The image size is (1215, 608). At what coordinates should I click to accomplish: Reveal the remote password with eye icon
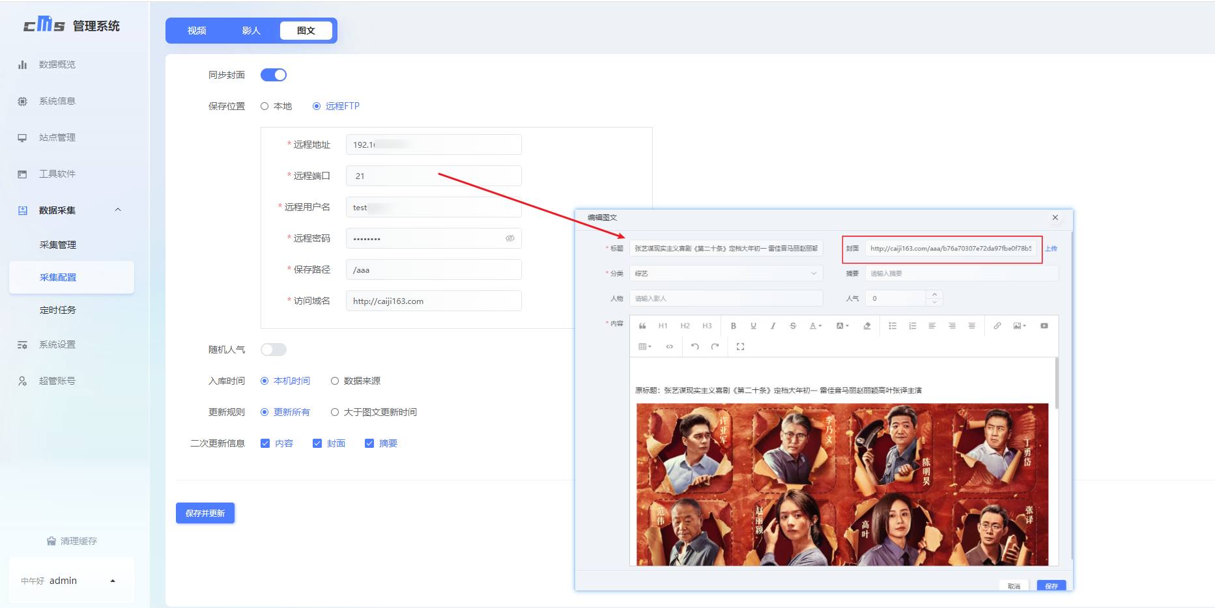click(510, 238)
